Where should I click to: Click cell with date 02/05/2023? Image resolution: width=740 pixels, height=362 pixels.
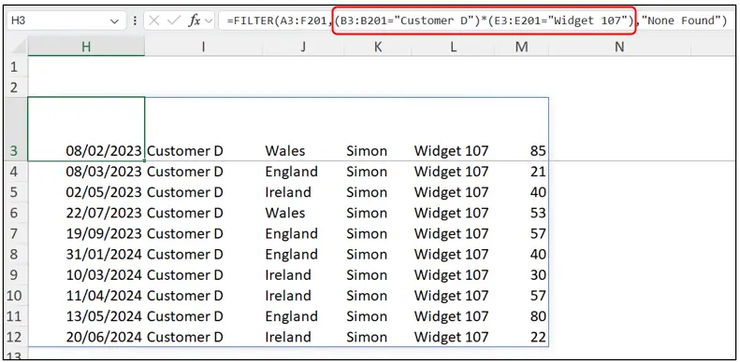[x=86, y=192]
